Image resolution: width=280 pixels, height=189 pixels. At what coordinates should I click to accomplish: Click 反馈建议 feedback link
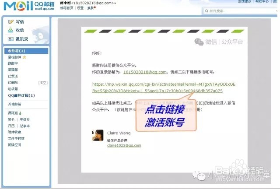tap(245, 1)
